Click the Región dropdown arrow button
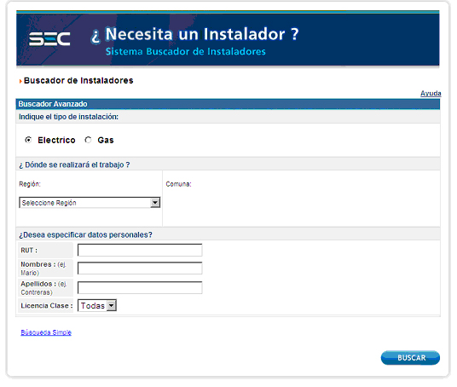 pyautogui.click(x=155, y=203)
